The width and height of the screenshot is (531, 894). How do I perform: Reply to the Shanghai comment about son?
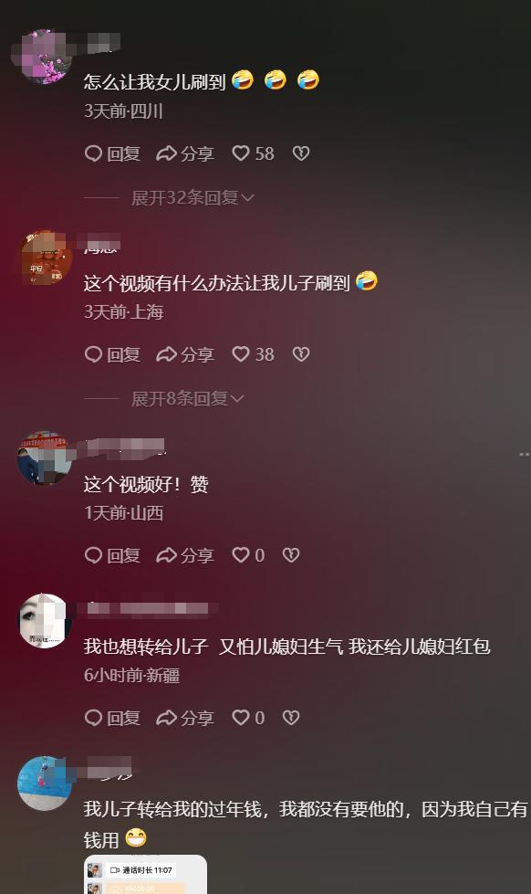point(112,354)
